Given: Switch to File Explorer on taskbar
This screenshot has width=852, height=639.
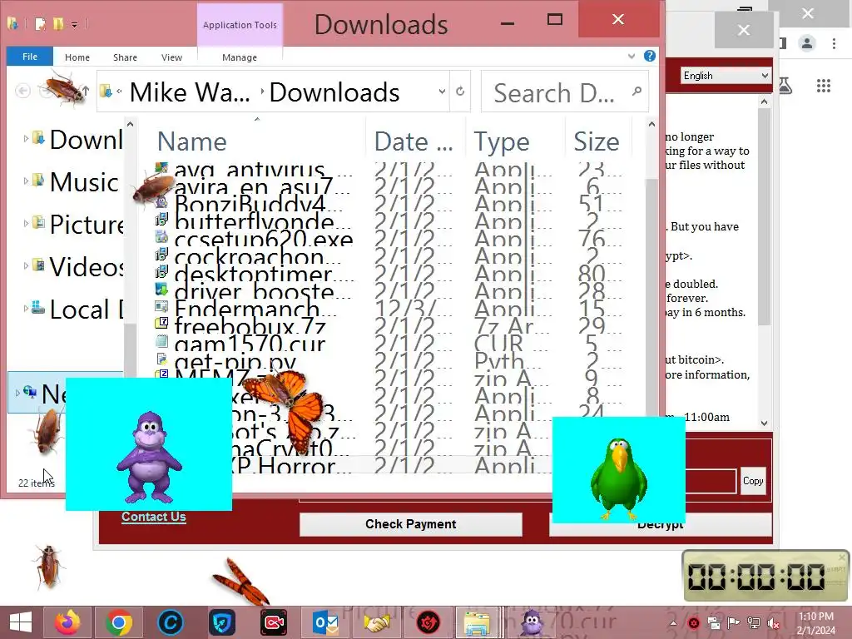Looking at the screenshot, I should coord(477,622).
